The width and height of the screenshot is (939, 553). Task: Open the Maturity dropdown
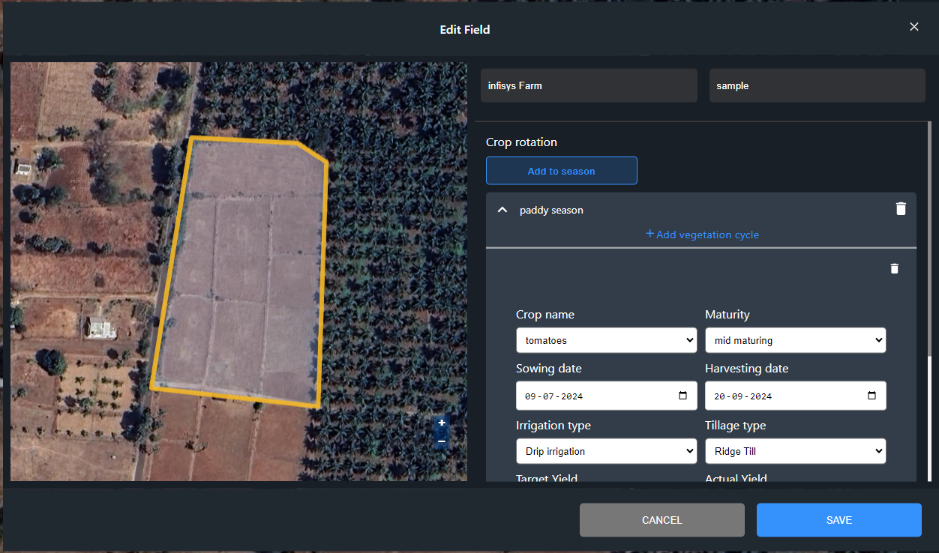pyautogui.click(x=795, y=340)
